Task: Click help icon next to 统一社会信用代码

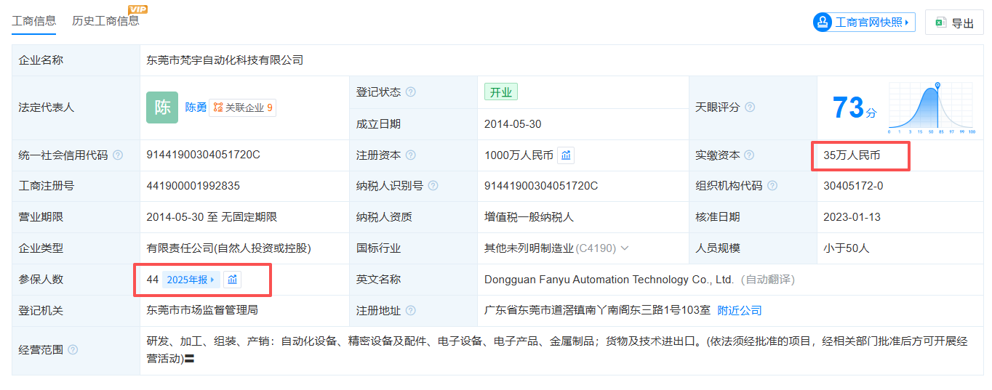Action: 118,155
